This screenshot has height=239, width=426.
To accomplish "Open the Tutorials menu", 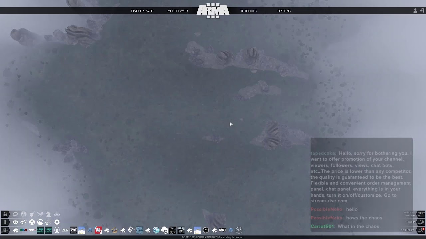I will (249, 11).
